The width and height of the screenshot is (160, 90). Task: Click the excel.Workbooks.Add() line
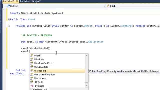36,48
